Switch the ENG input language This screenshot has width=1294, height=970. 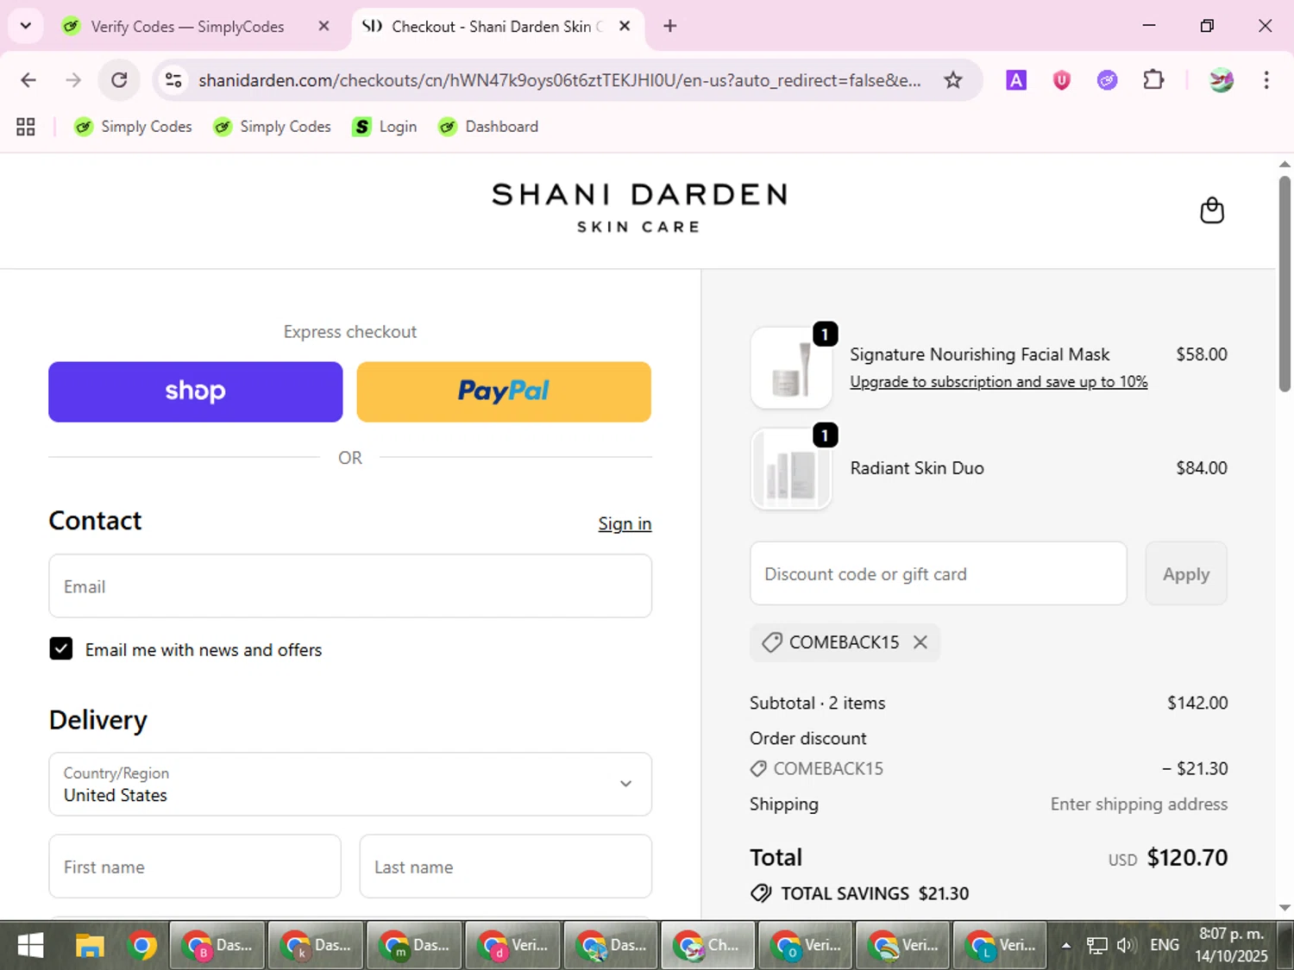coord(1165,946)
